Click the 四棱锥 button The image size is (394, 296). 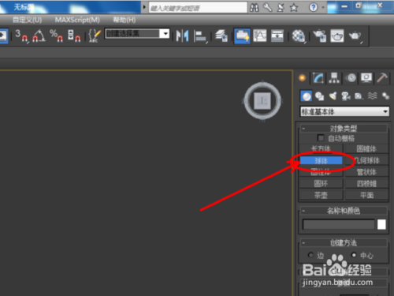tap(366, 183)
